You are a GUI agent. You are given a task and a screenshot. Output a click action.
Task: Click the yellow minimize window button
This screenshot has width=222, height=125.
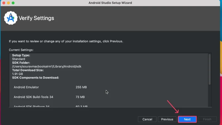9,3
